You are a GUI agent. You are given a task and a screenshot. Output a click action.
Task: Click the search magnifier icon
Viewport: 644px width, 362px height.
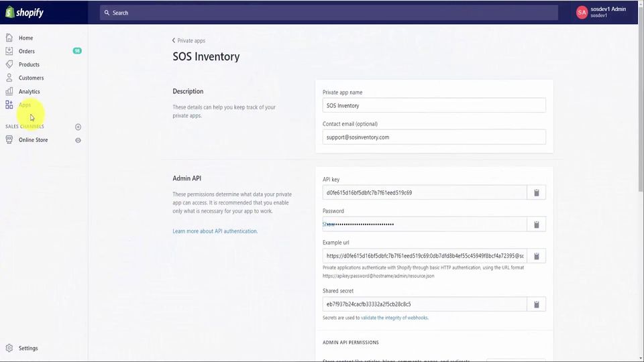[107, 13]
